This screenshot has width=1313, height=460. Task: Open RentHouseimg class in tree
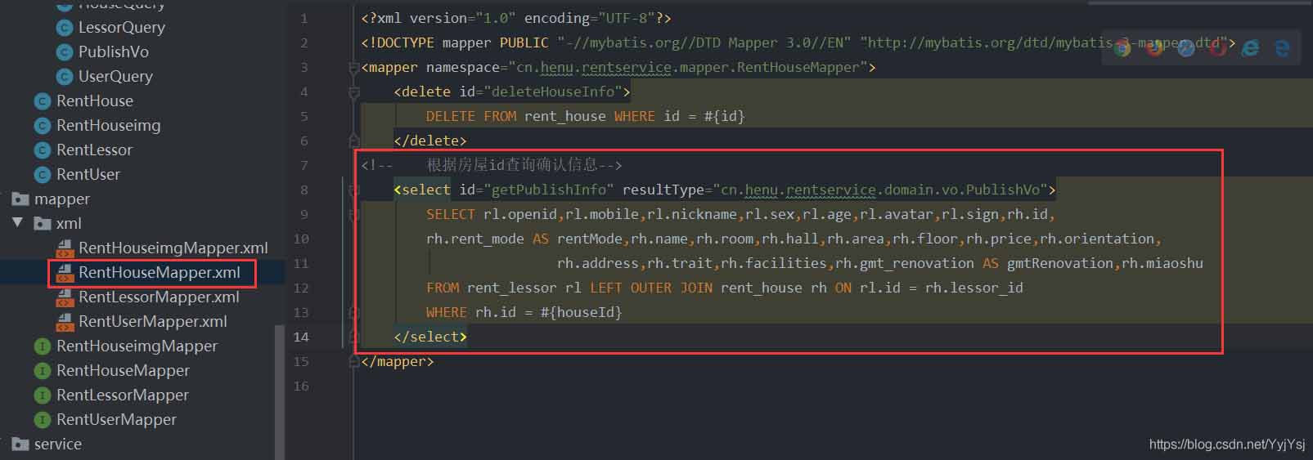[108, 126]
